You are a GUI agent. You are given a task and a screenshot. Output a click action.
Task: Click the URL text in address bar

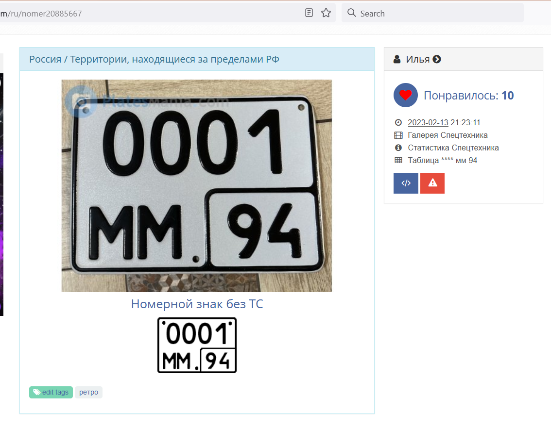(x=44, y=14)
